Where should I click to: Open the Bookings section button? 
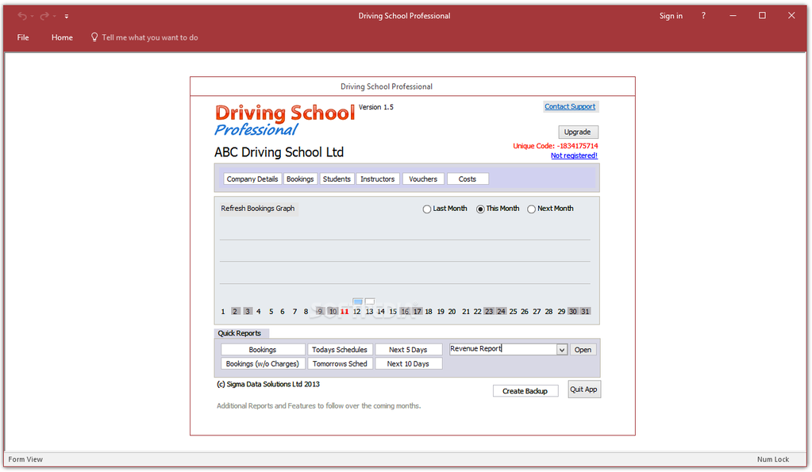point(300,179)
